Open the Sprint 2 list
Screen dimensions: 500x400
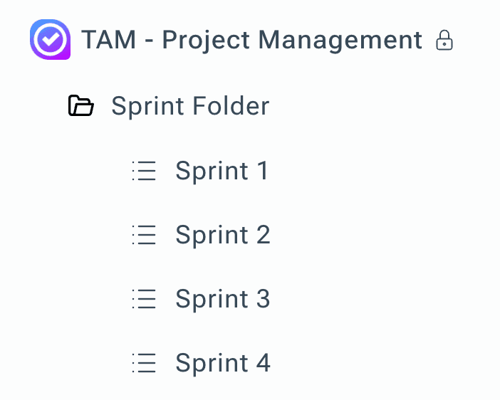click(x=222, y=235)
